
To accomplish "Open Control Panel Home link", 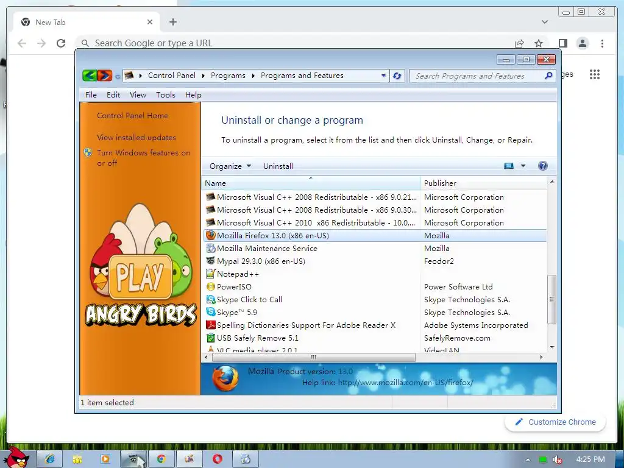I will coord(132,115).
